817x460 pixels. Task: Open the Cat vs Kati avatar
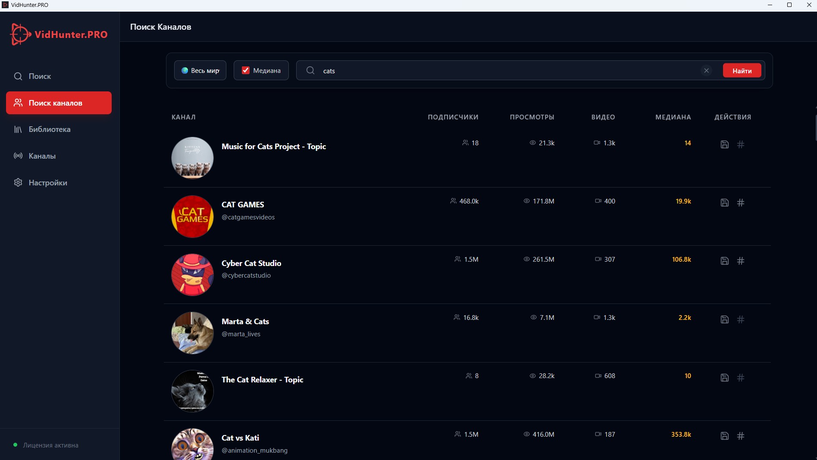(x=192, y=444)
